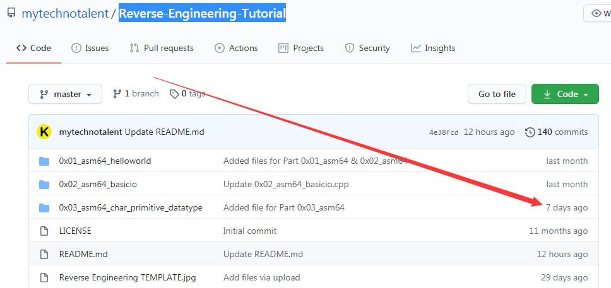
Task: View the 1 branch link
Action: coord(136,93)
